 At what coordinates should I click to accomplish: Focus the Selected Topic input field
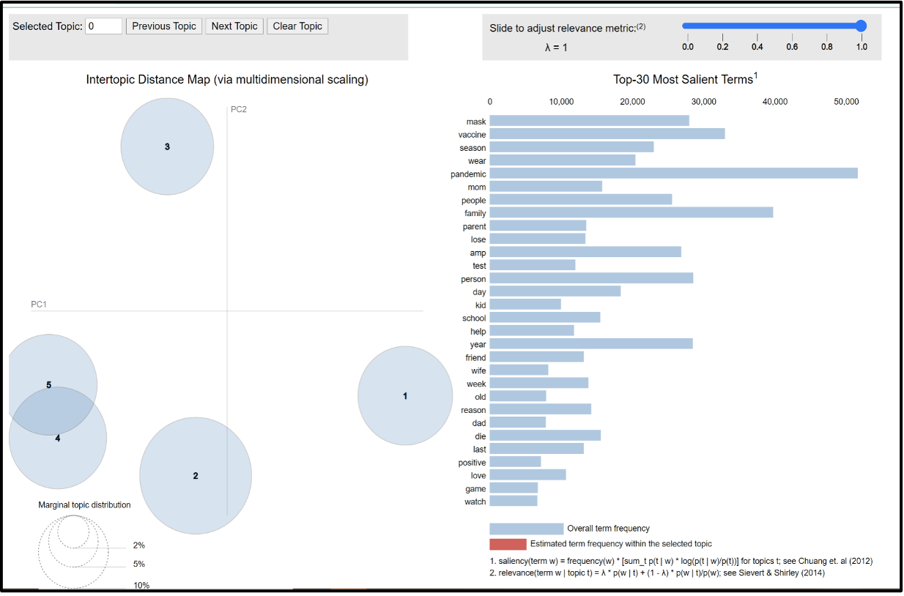(x=103, y=26)
